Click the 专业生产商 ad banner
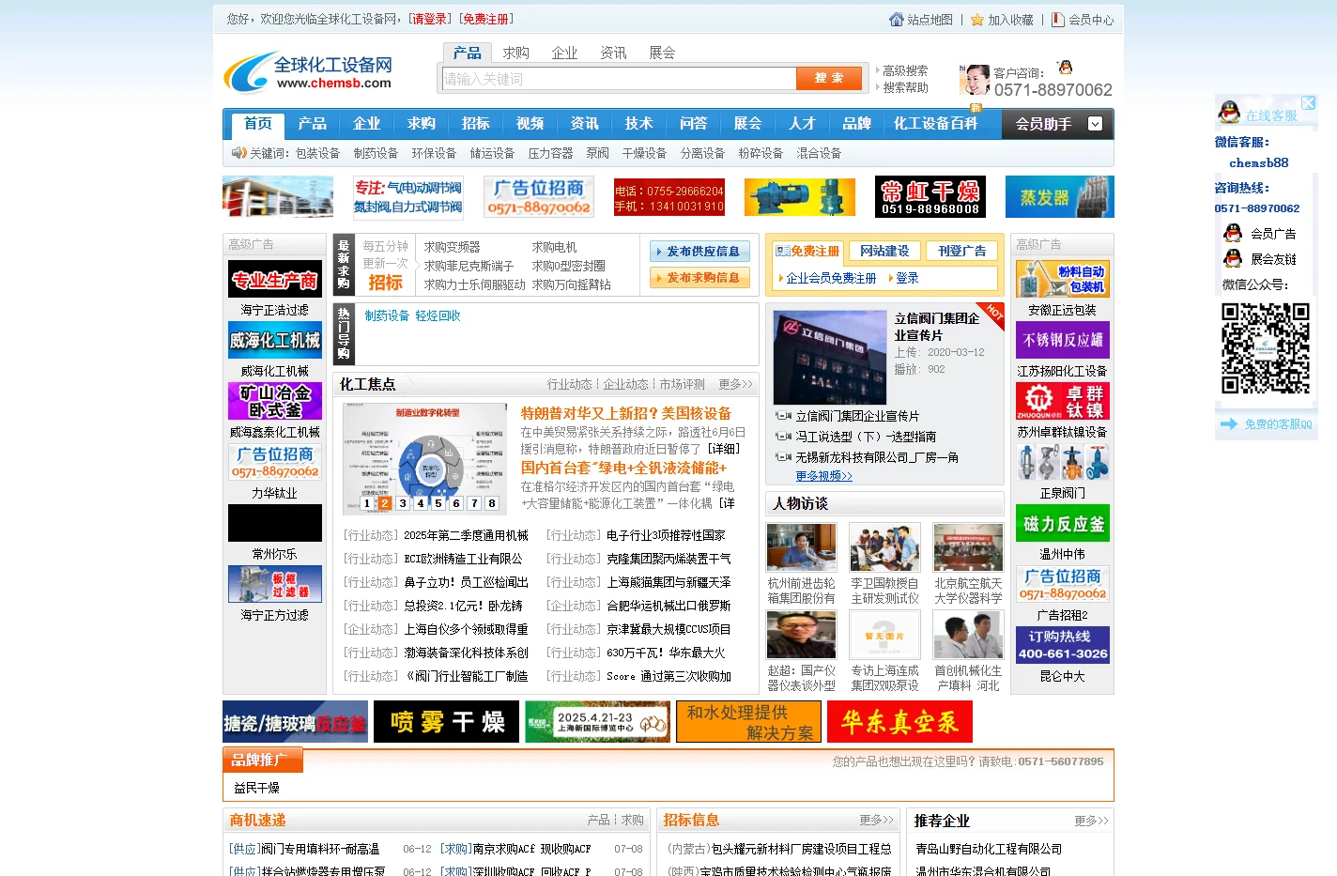Viewport: 1337px width, 876px height. (275, 280)
